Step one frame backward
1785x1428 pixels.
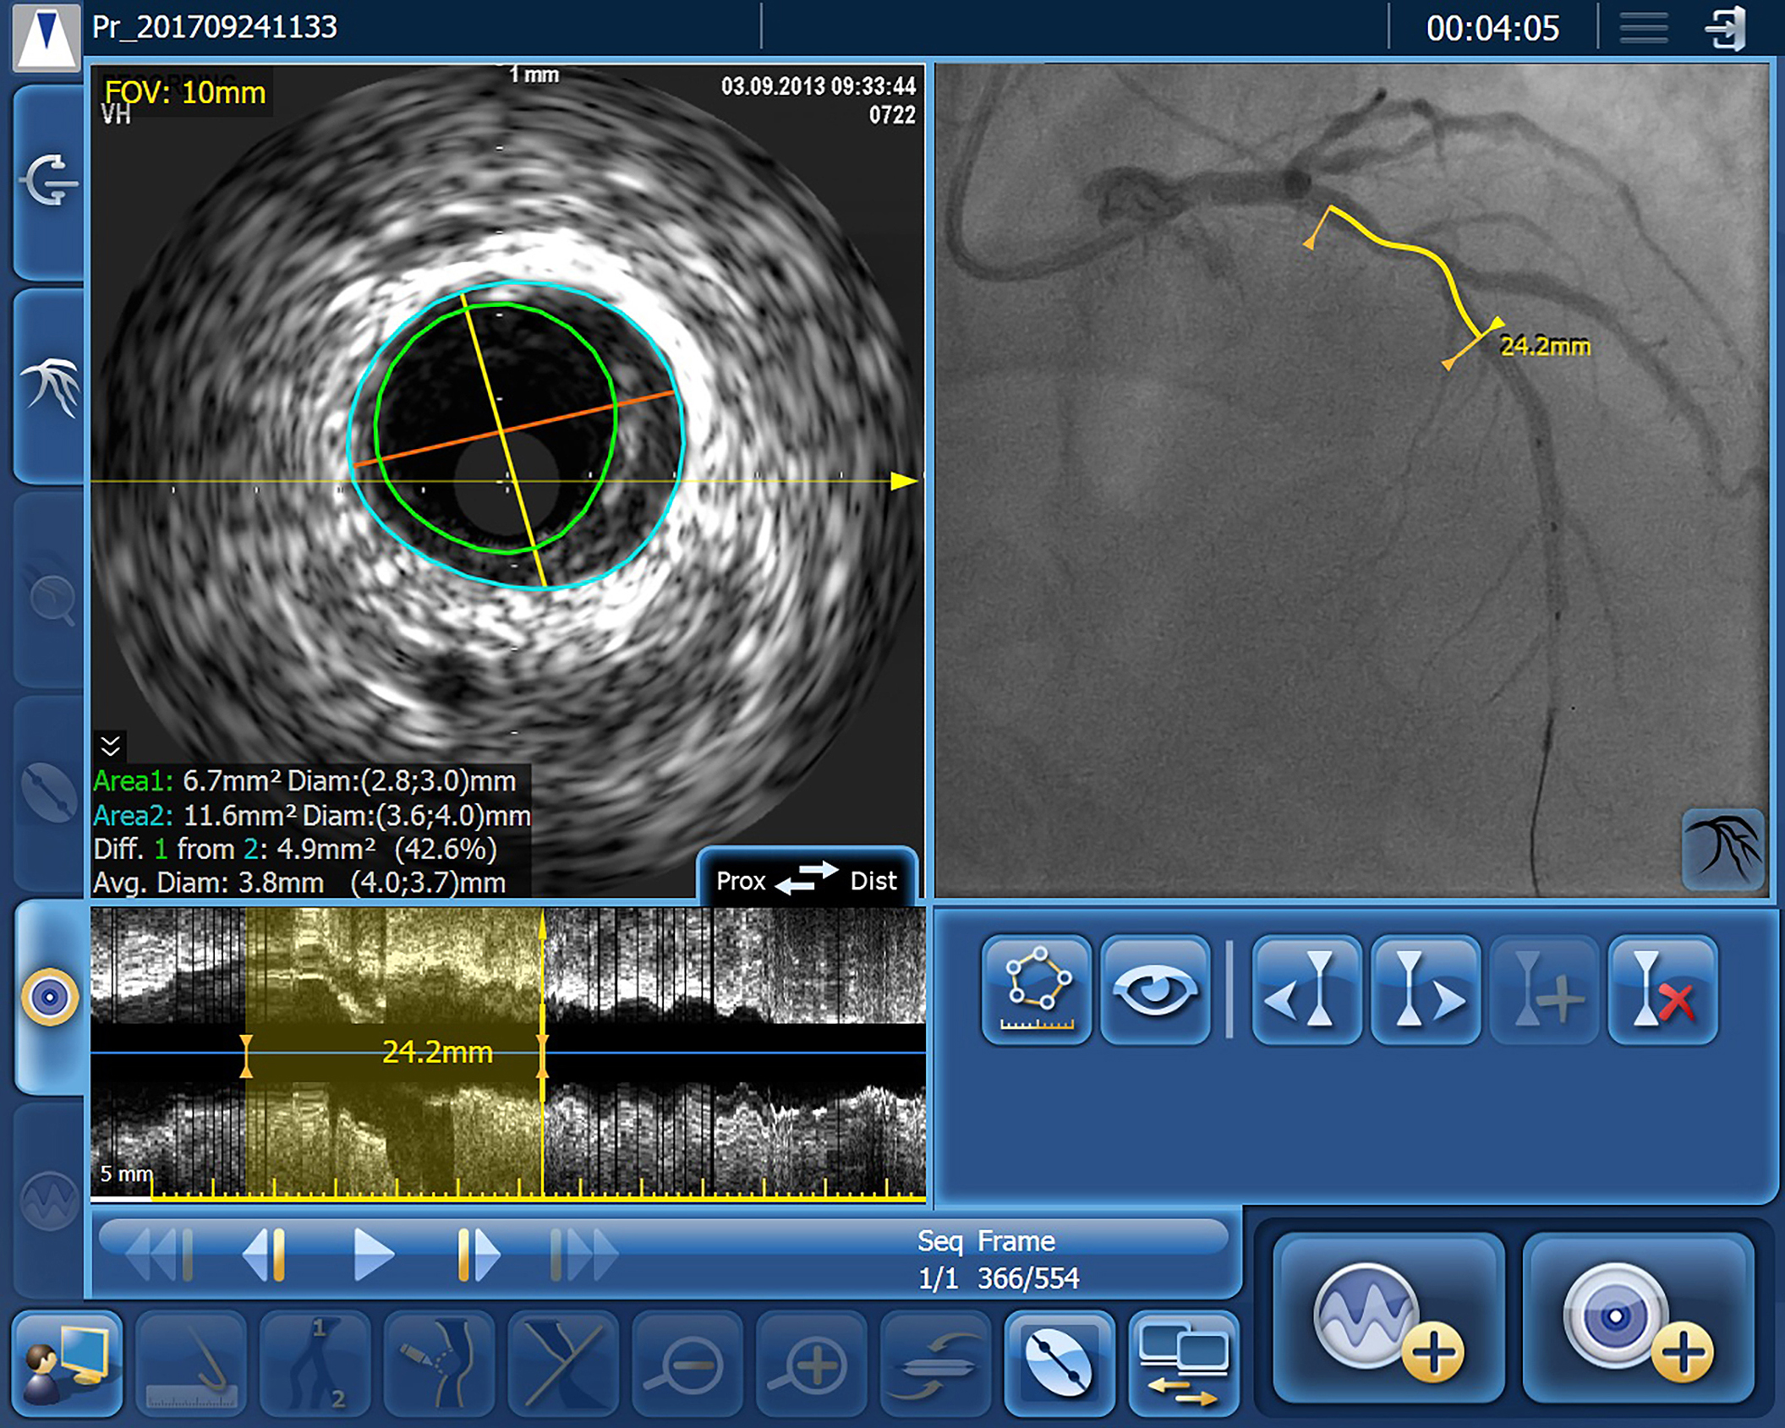pos(264,1253)
